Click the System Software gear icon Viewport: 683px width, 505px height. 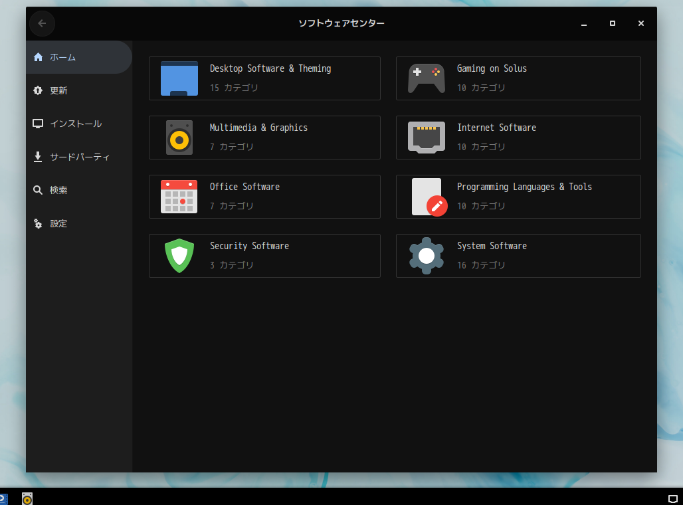[427, 256]
